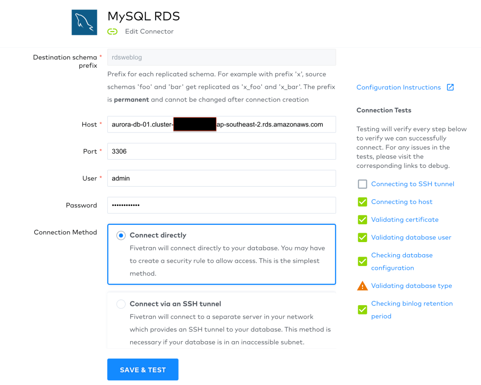This screenshot has width=481, height=385.
Task: Click green check icon beside Validating certificate
Action: pos(362,220)
